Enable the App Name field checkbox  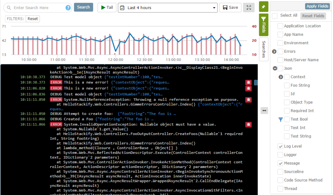point(280,35)
